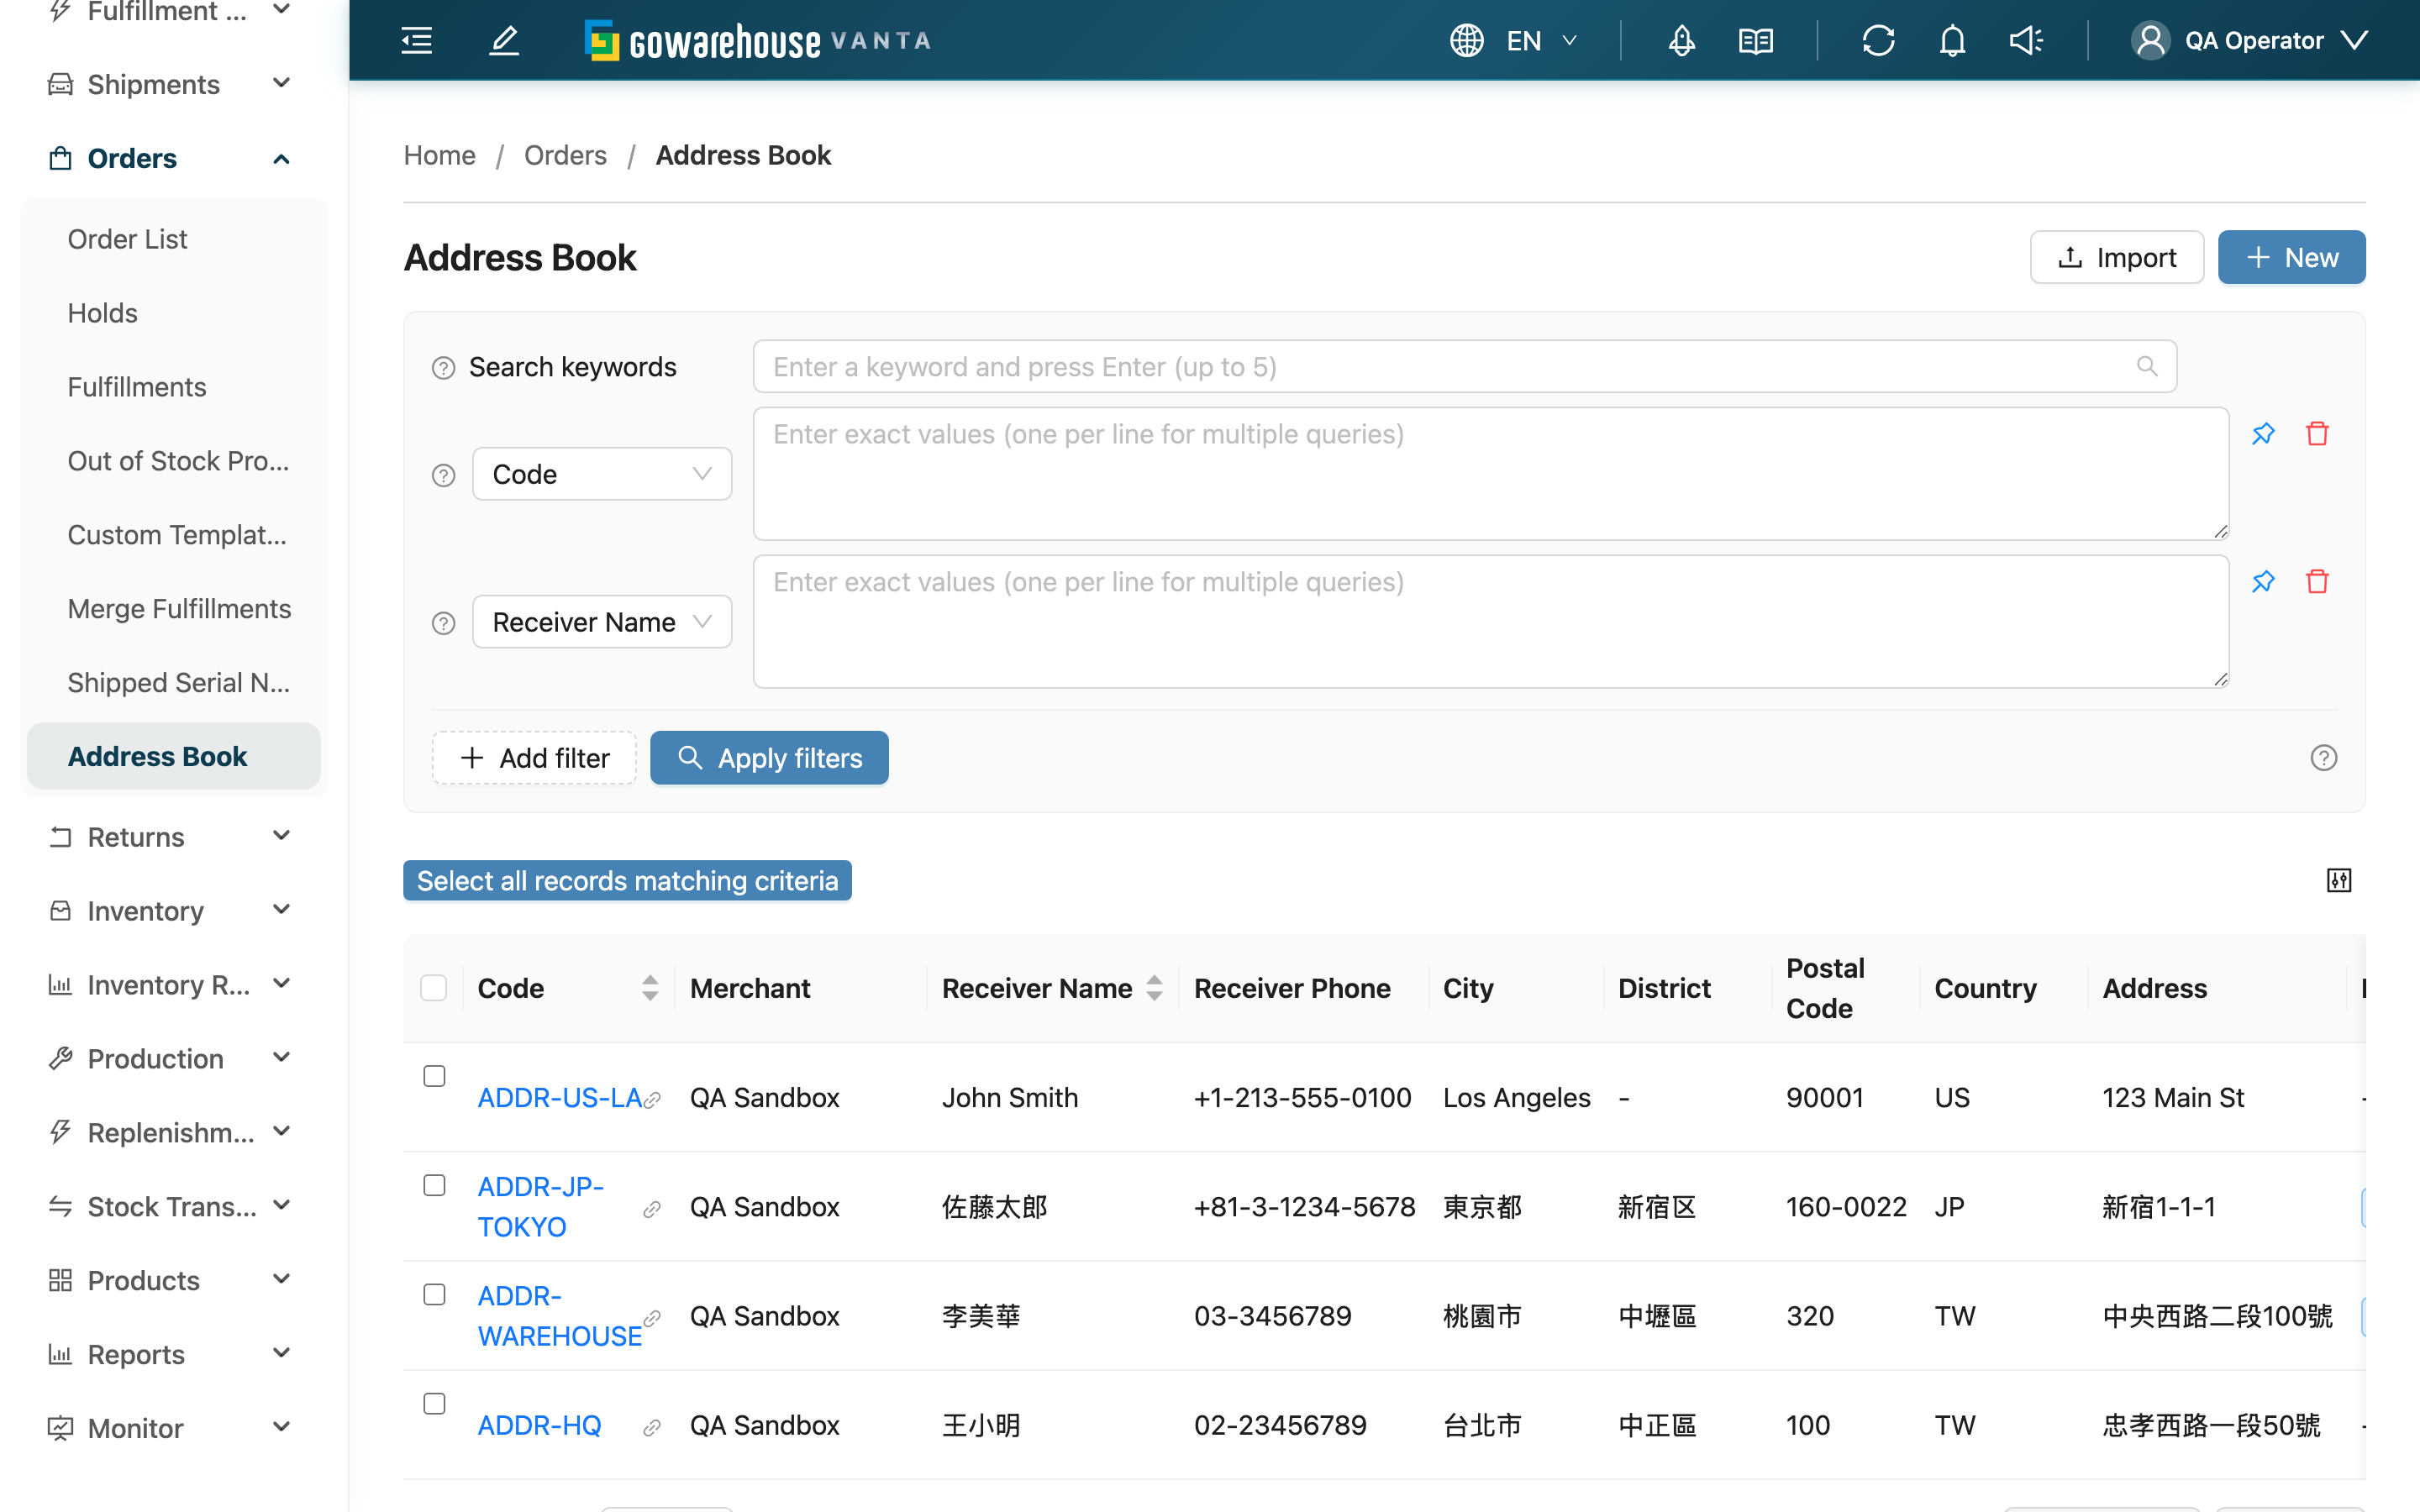Sort the table by the Code column
The width and height of the screenshot is (2420, 1512).
650,988
